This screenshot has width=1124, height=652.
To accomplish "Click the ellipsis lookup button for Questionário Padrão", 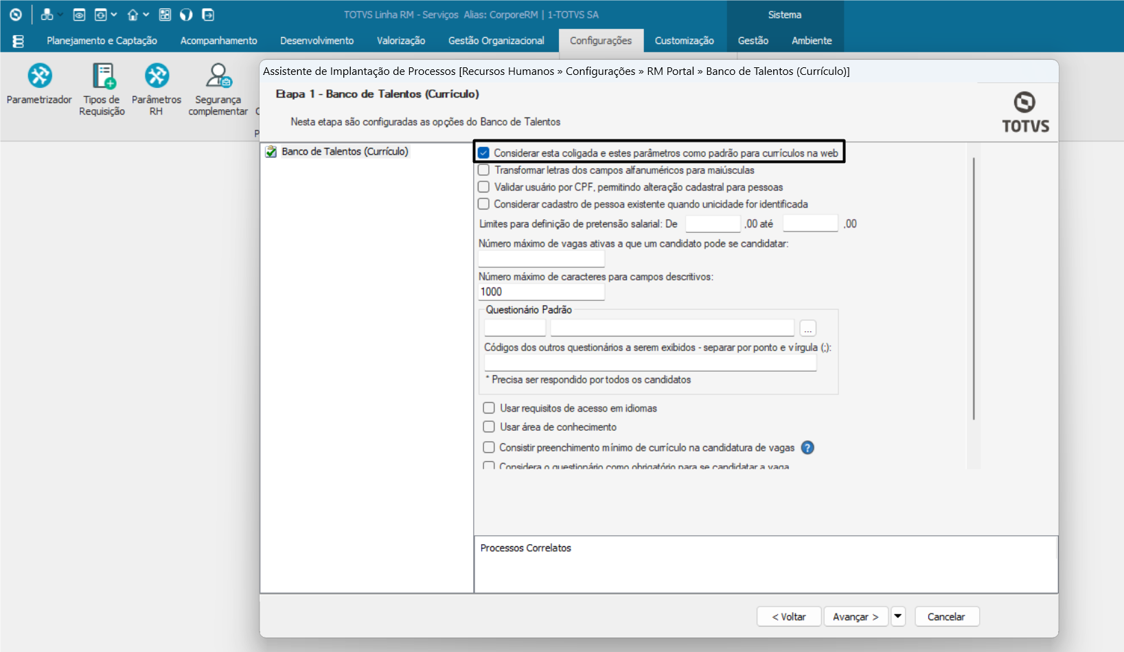I will tap(807, 328).
